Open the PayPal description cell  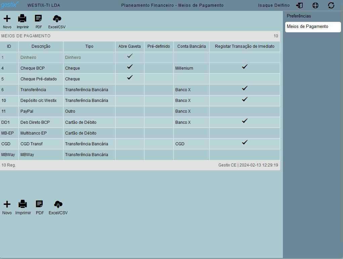pyautogui.click(x=41, y=111)
